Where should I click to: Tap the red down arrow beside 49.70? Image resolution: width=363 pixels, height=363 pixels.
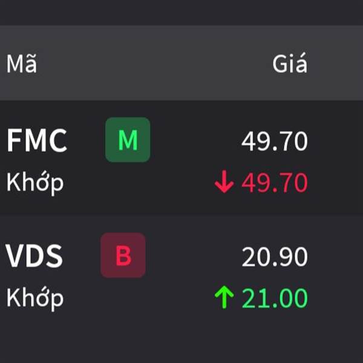tap(224, 181)
